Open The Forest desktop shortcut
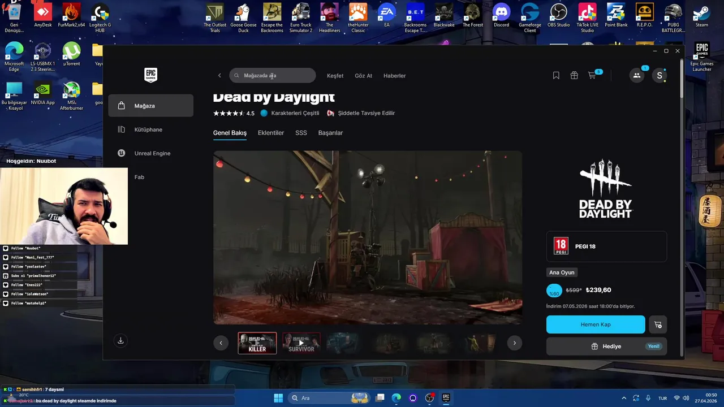 click(473, 16)
